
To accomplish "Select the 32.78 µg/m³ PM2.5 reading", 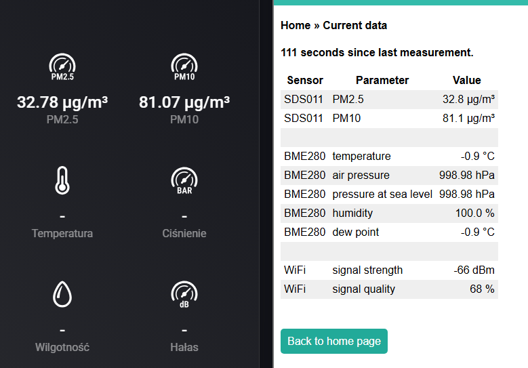I will (x=62, y=102).
